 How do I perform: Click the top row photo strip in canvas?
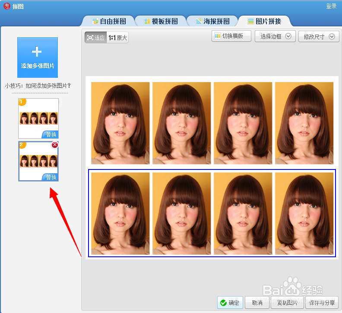(212, 123)
